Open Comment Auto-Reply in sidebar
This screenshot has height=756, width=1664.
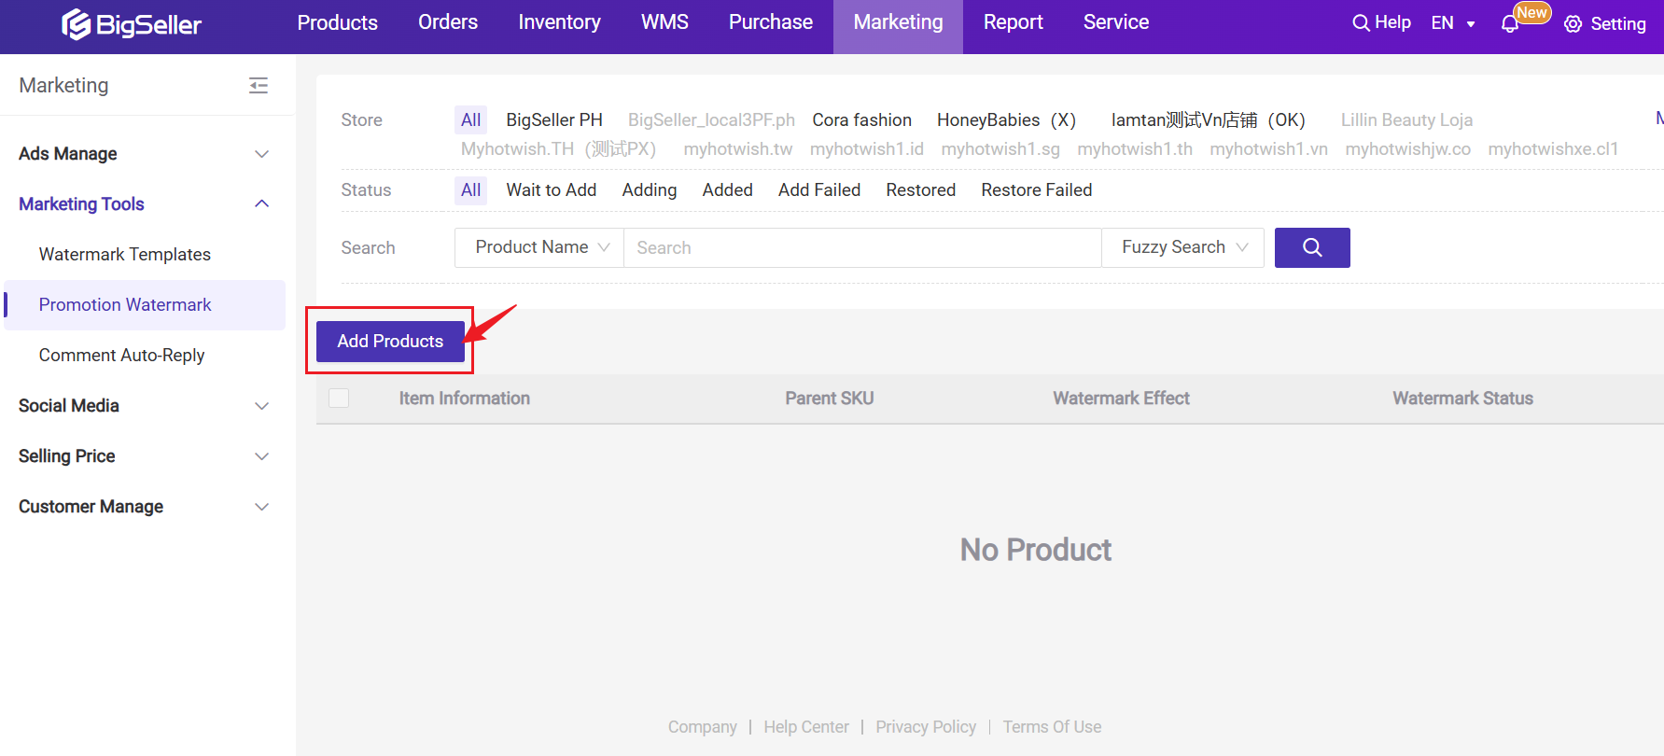(121, 356)
